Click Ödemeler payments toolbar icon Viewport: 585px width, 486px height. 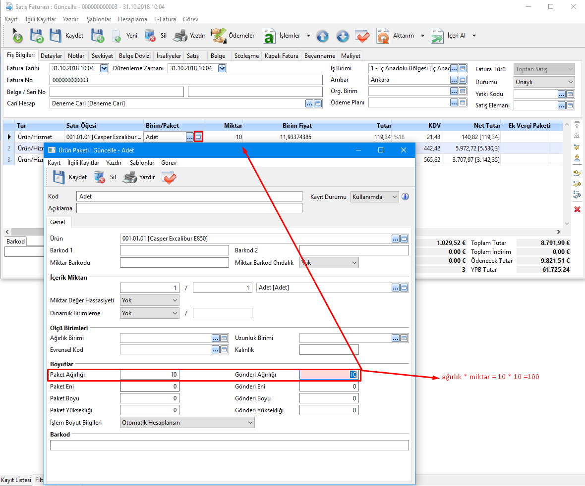(218, 36)
